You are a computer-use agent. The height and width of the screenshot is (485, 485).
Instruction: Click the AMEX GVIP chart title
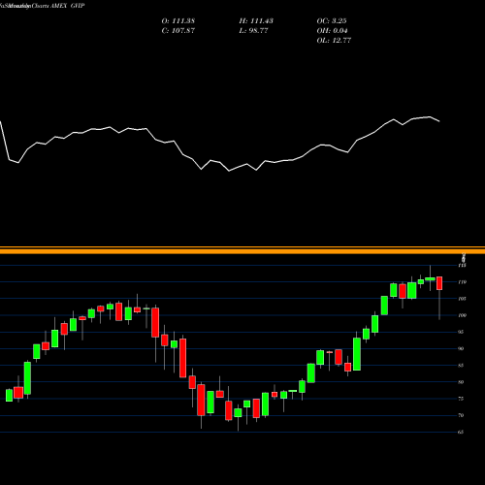[67, 6]
